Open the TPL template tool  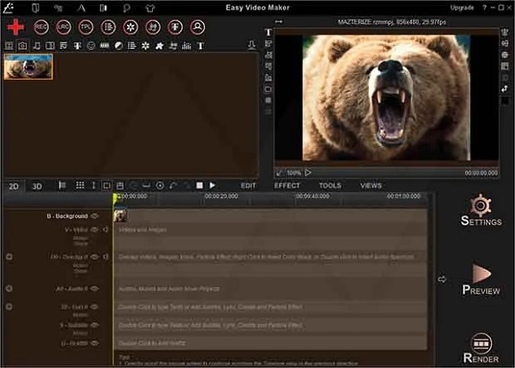(85, 27)
